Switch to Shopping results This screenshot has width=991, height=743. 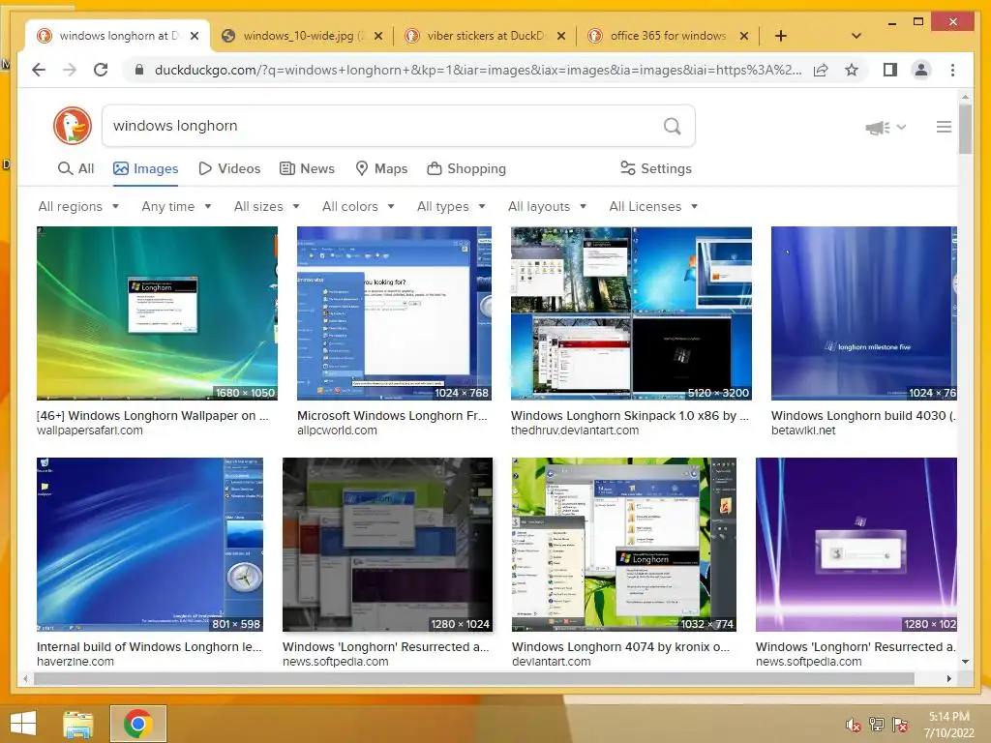pyautogui.click(x=466, y=168)
